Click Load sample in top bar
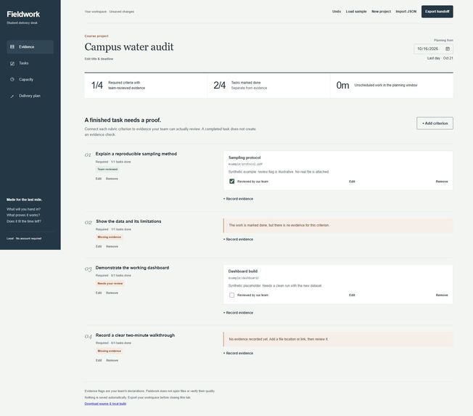The image size is (473, 416). coord(356,12)
